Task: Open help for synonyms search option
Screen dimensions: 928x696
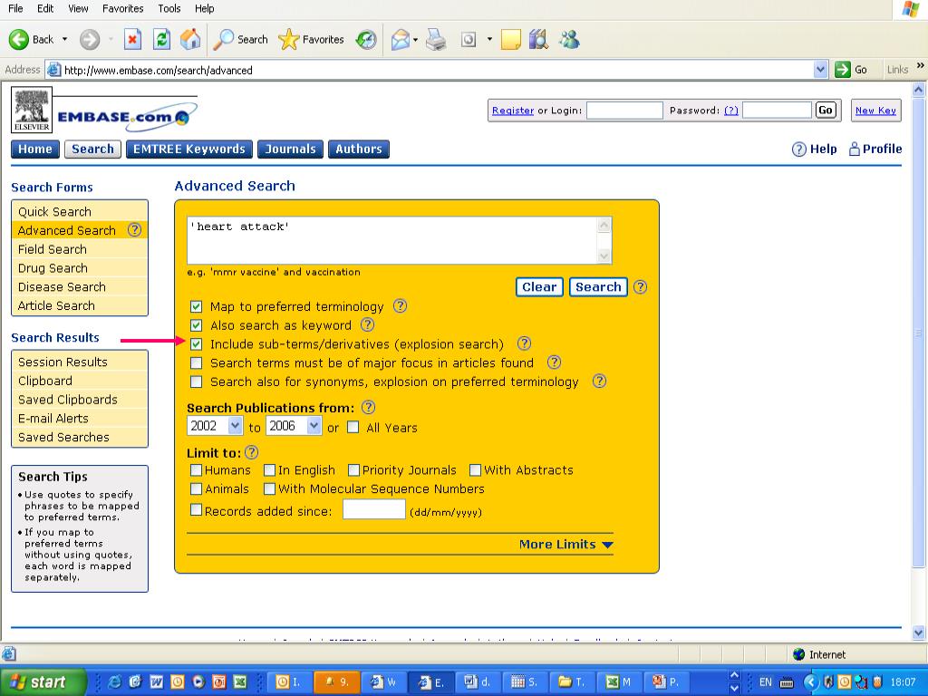Action: 599,382
